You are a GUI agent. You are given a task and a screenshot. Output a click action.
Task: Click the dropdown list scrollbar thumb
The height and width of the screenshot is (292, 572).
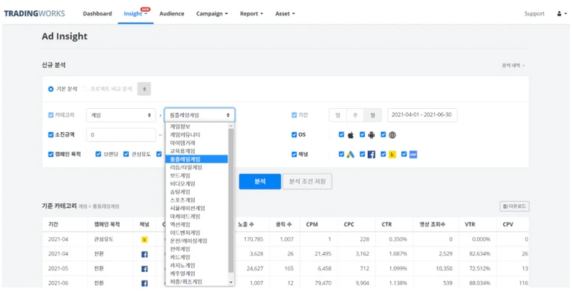pos(231,201)
